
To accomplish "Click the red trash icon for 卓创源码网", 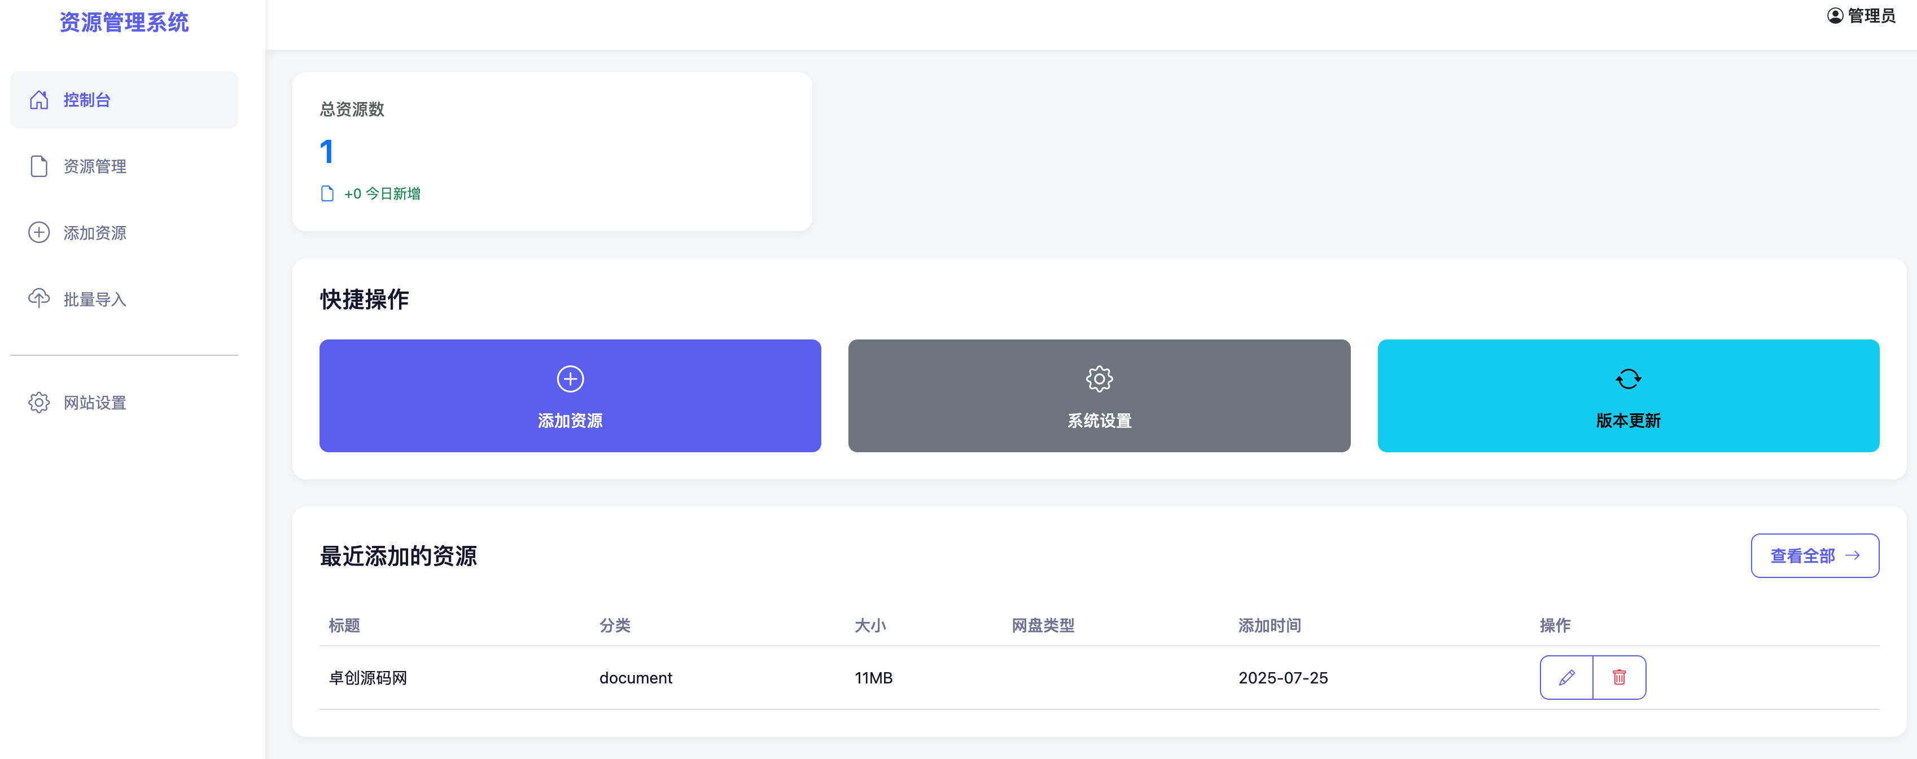I will [x=1620, y=677].
